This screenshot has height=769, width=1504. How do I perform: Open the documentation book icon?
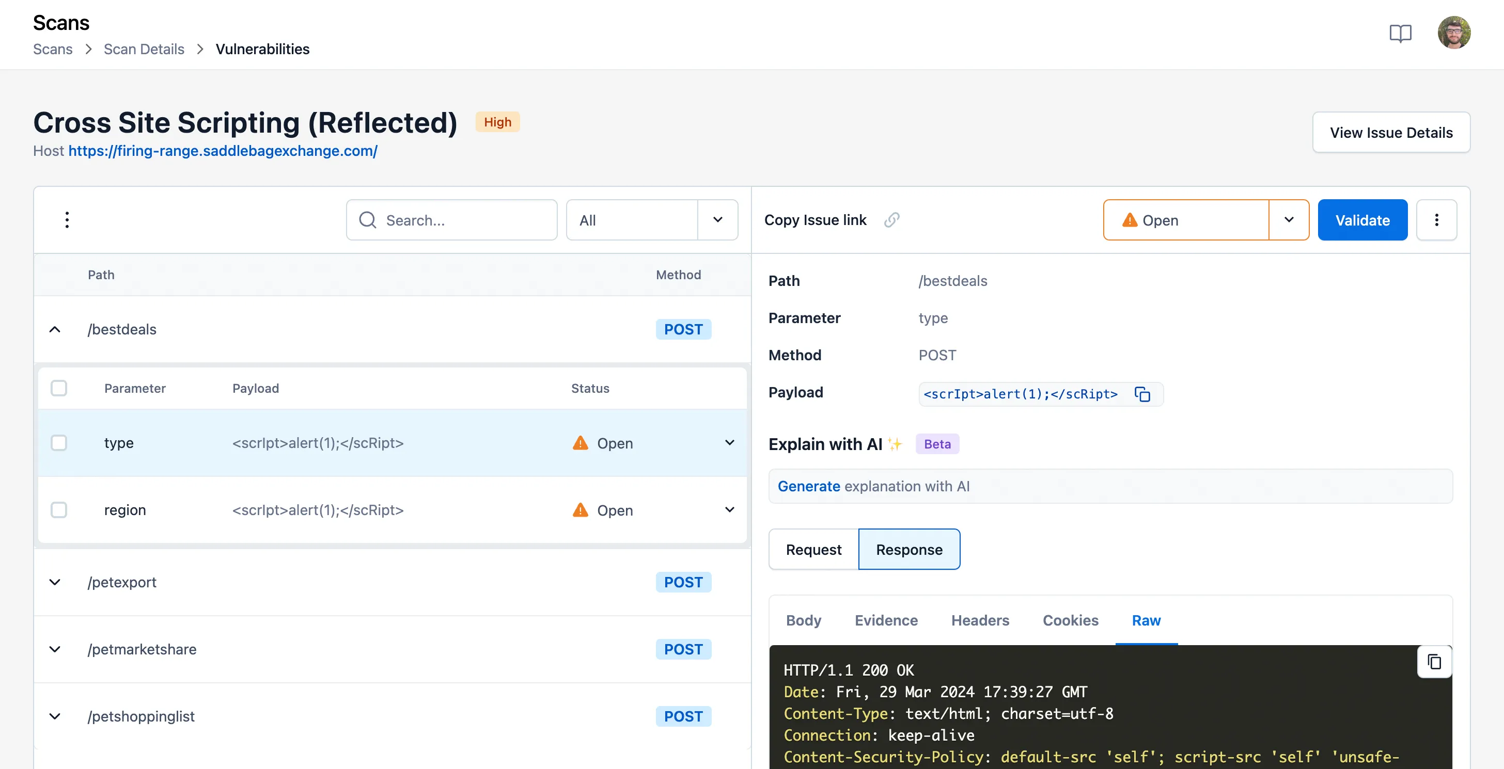[1400, 33]
